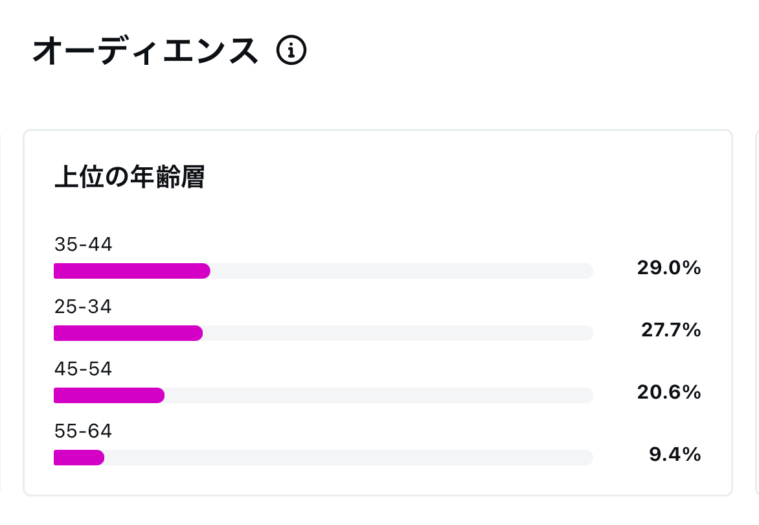Screen dimensions: 759x525
Task: Click the filled 35-44 magenta bar
Action: point(132,271)
